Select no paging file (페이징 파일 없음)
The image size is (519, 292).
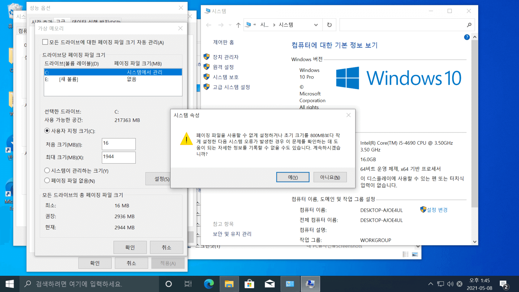pos(47,180)
